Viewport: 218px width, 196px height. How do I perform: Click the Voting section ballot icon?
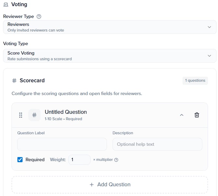tap(6, 5)
